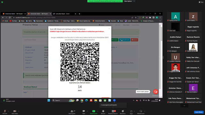Start recording with the Record icon
This screenshot has height=115, width=205.
point(103,111)
